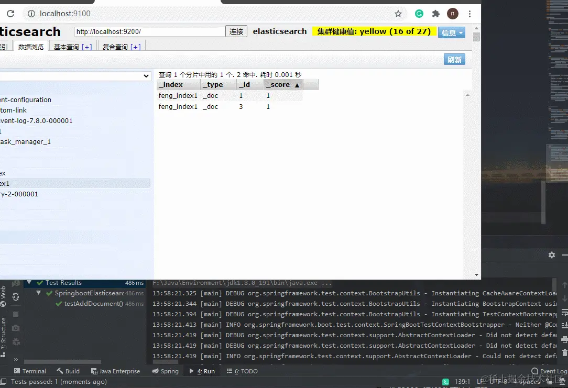Select the testAddDocument() test result
The height and width of the screenshot is (388, 568).
[93, 304]
